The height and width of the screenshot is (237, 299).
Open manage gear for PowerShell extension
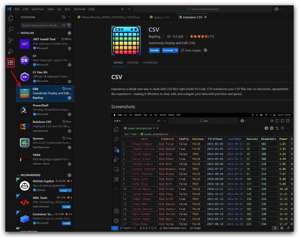69,114
